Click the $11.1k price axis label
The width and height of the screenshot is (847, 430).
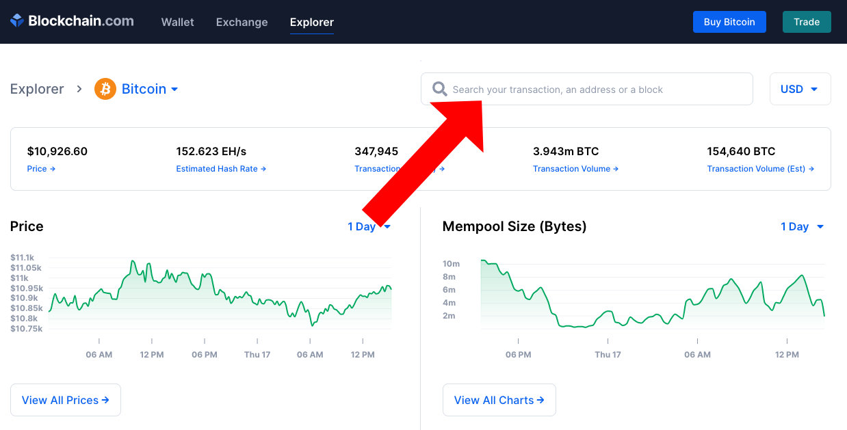point(23,258)
